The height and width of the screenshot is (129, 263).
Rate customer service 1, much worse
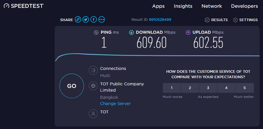pos(172,88)
